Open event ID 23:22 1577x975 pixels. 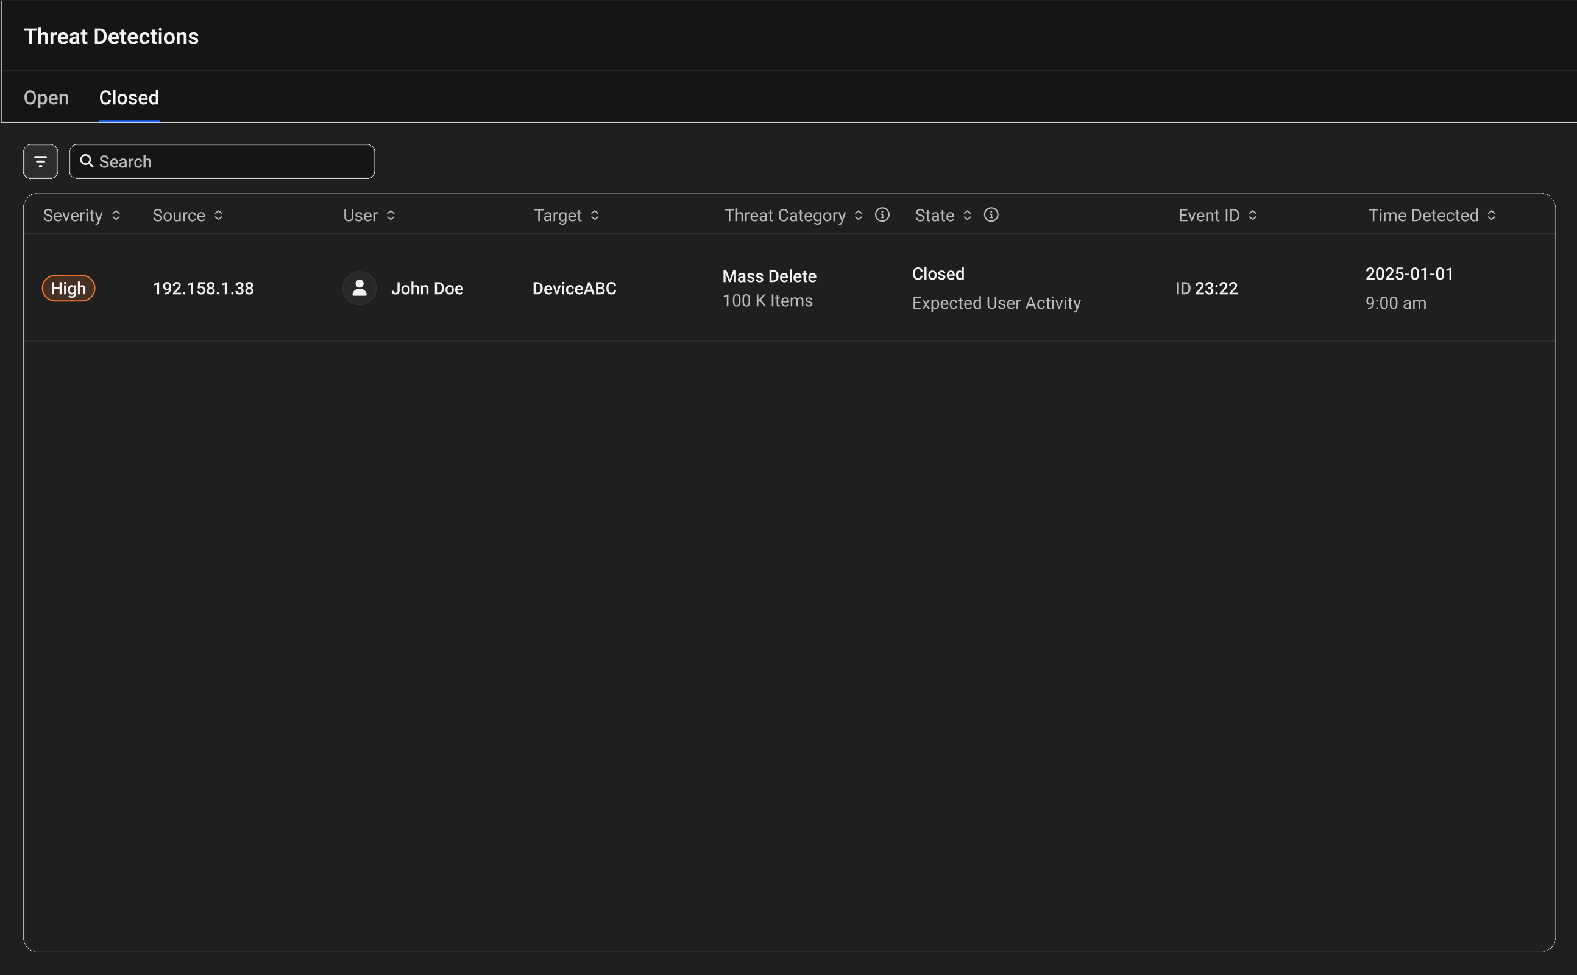tap(1206, 288)
